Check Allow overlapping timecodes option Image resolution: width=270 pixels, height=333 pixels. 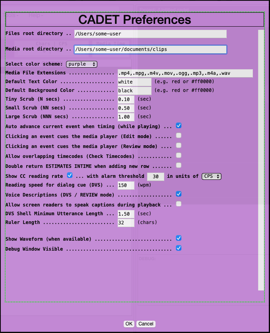coord(179,155)
